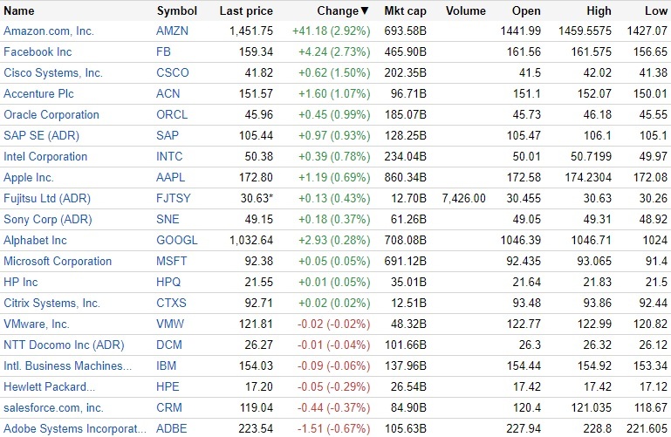Image resolution: width=671 pixels, height=437 pixels.
Task: Click the Name column header
Action: click(19, 11)
